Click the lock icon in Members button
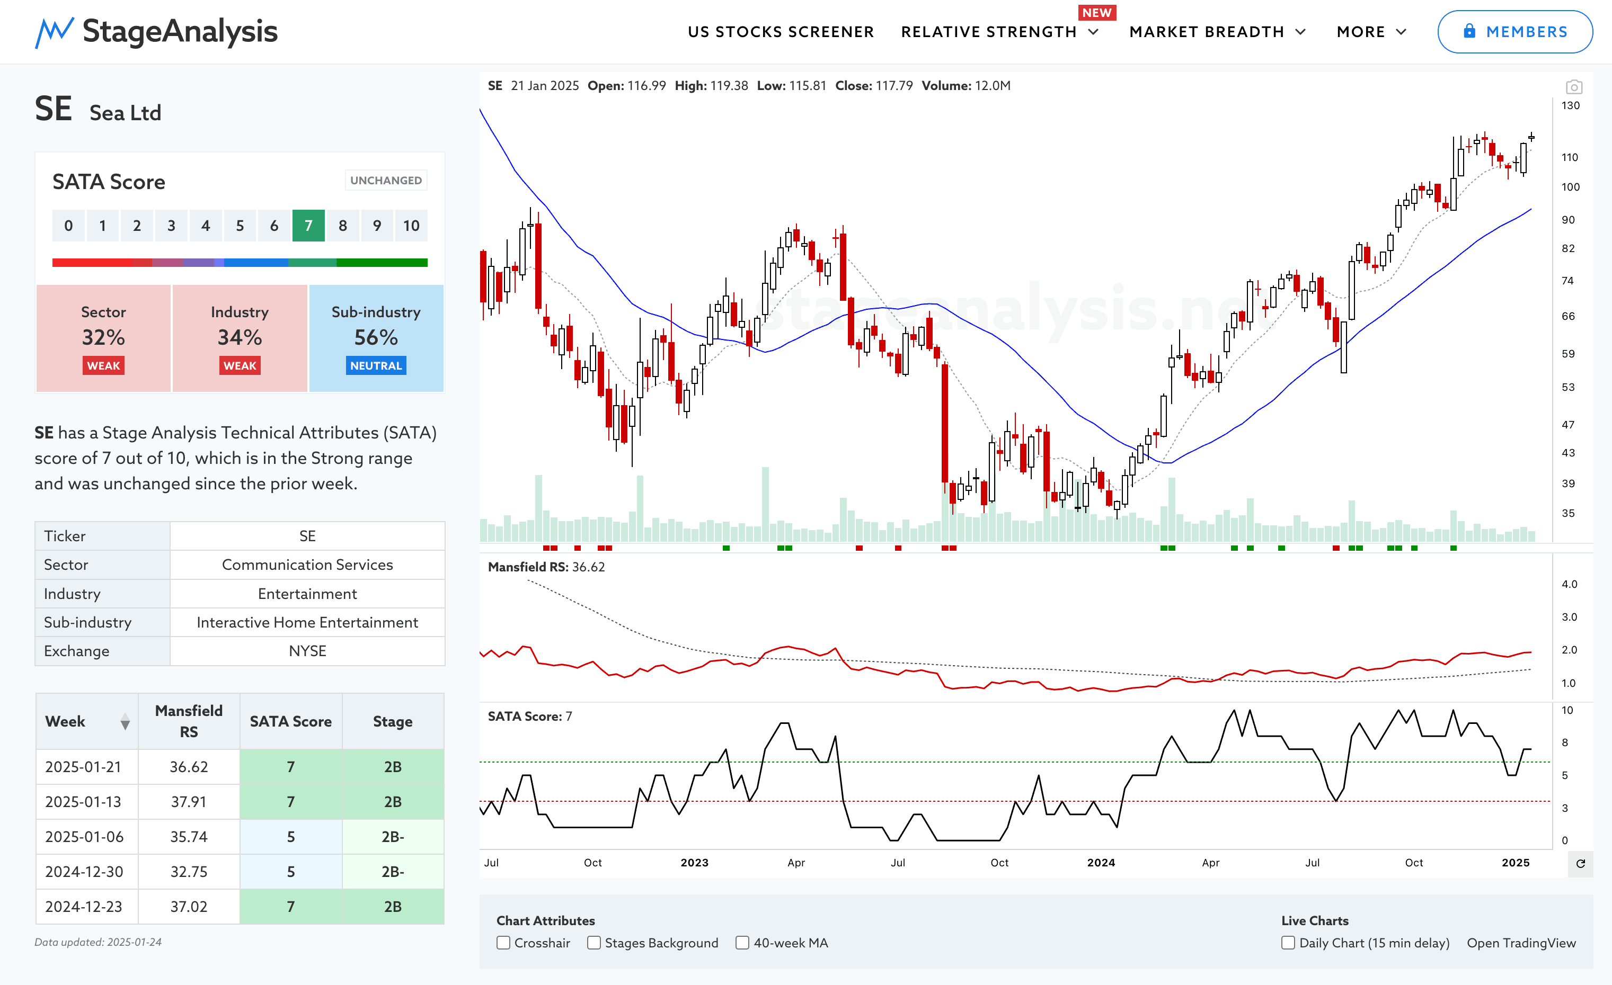This screenshot has height=985, width=1612. (1469, 31)
